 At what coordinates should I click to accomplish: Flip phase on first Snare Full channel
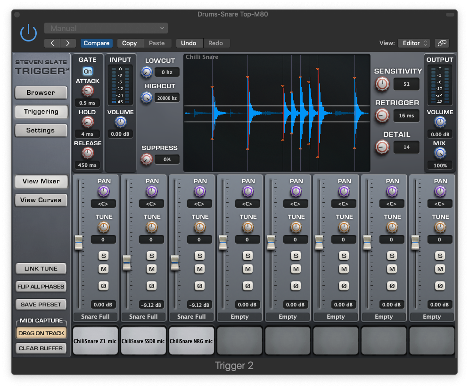[103, 286]
